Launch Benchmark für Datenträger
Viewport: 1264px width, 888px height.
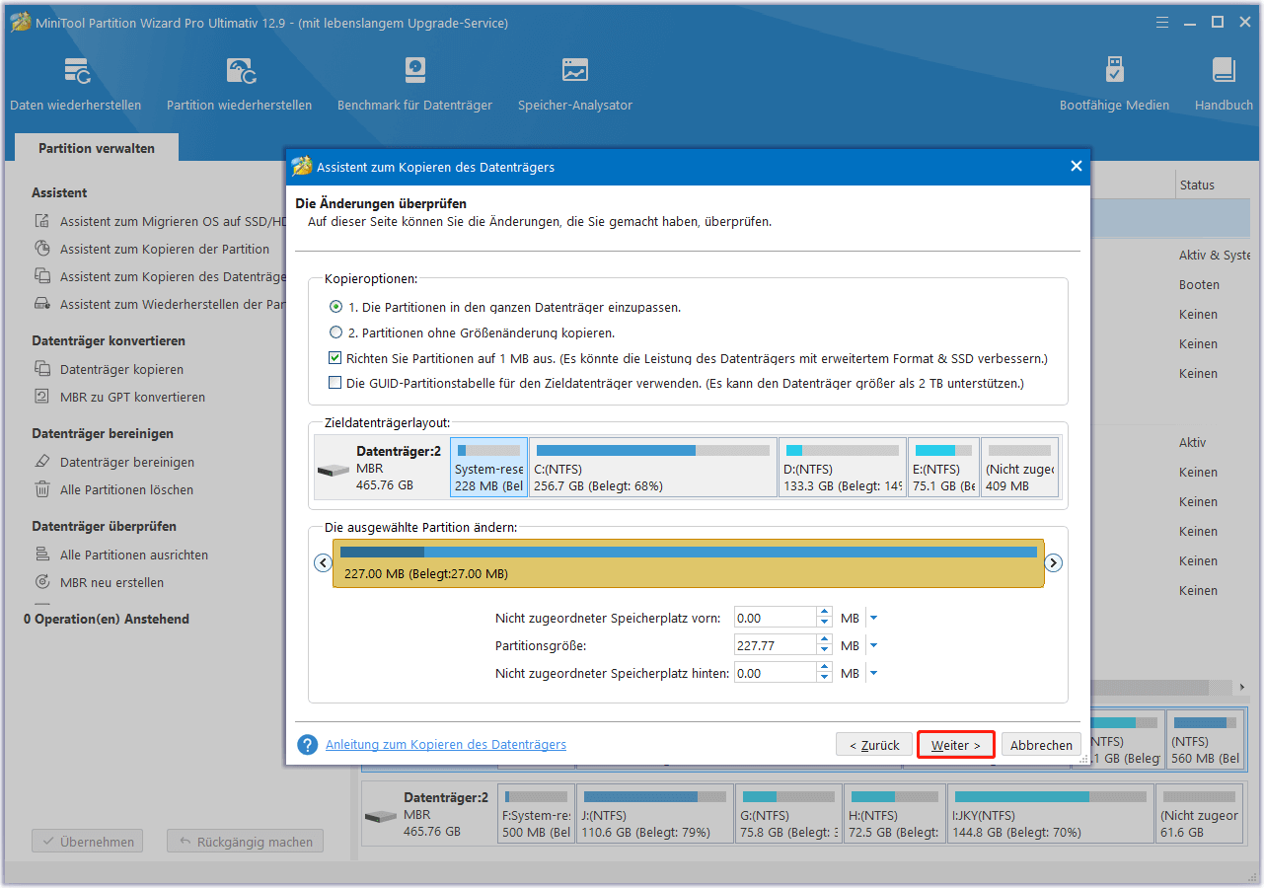414,84
